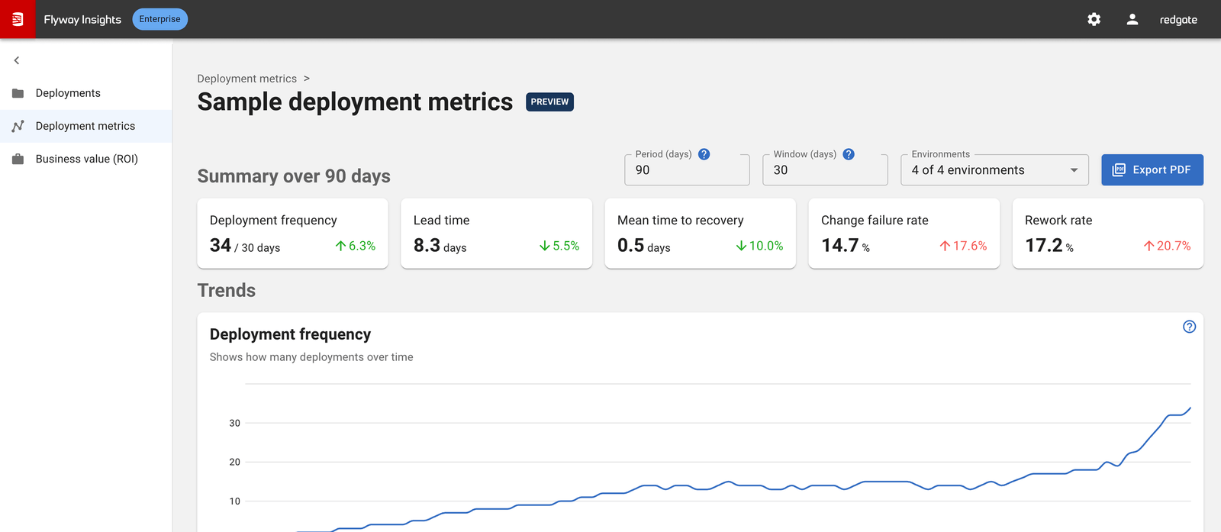Open help icon beside Window (days)
Image resolution: width=1221 pixels, height=532 pixels.
coord(849,154)
